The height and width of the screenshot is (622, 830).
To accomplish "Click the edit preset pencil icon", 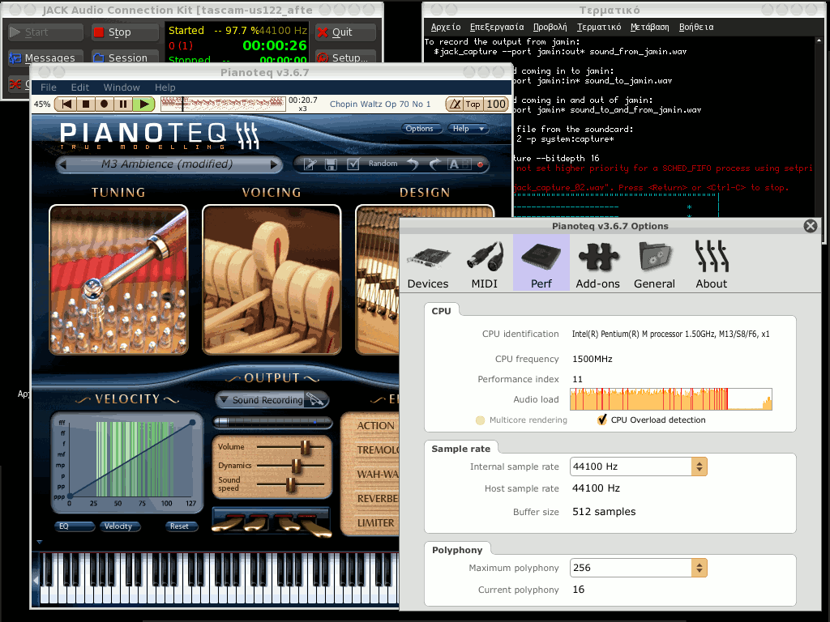I will tap(310, 164).
